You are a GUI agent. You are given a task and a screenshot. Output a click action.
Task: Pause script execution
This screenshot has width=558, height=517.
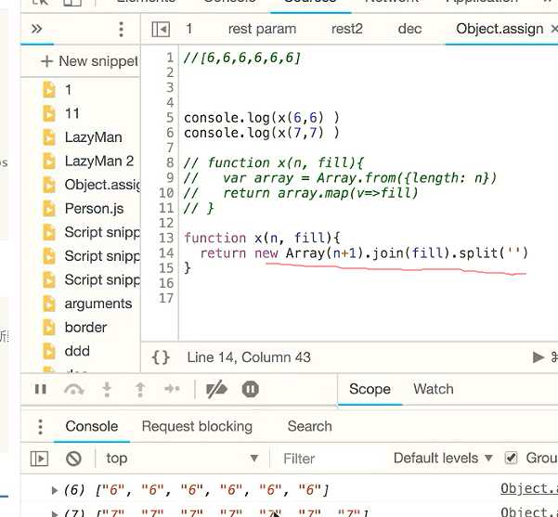(x=41, y=389)
